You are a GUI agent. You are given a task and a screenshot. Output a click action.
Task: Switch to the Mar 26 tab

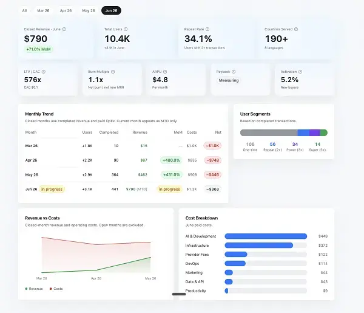[43, 11]
